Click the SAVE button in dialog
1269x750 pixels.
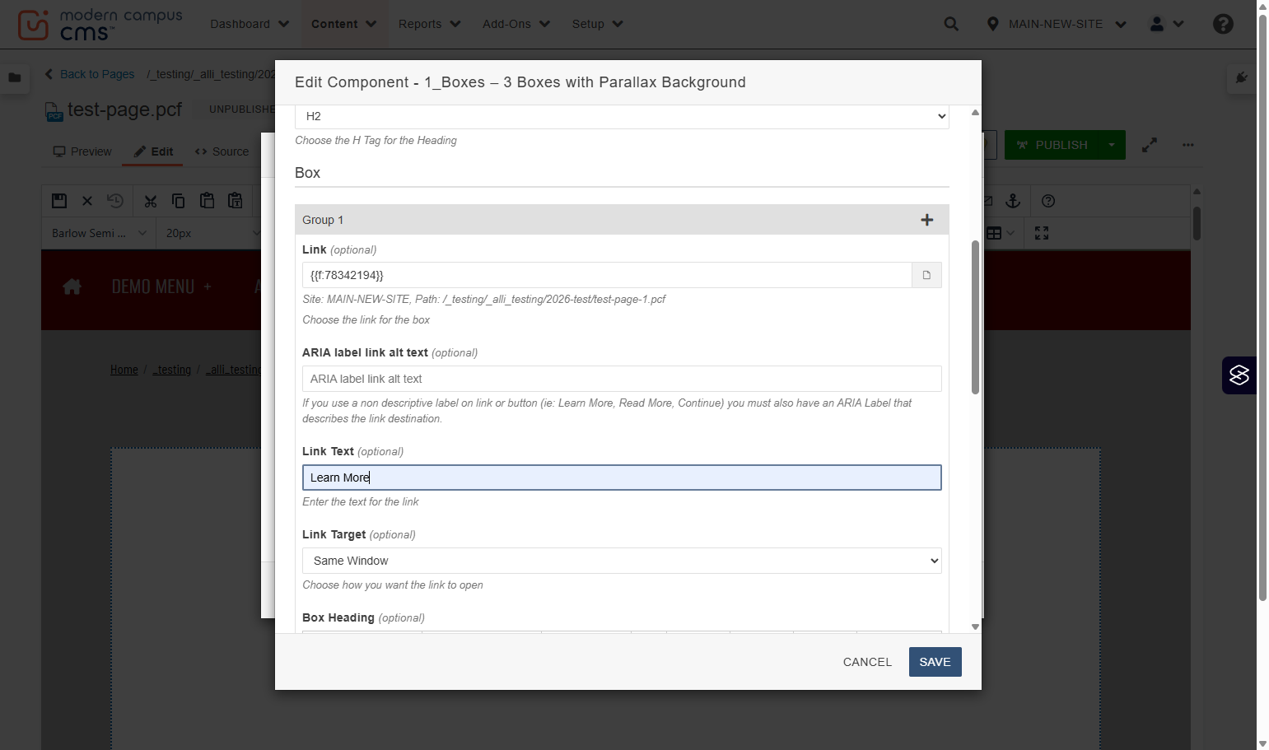(935, 662)
